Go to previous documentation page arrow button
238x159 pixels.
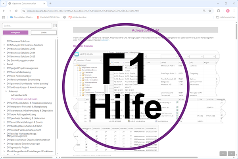click(223, 153)
